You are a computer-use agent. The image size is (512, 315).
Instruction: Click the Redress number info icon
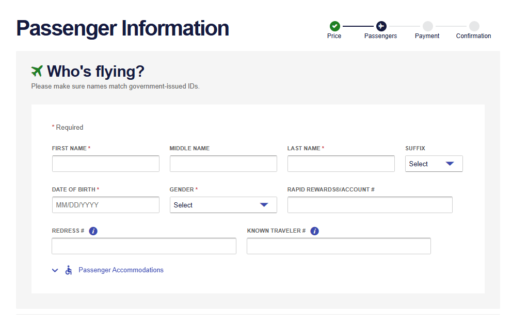click(93, 231)
